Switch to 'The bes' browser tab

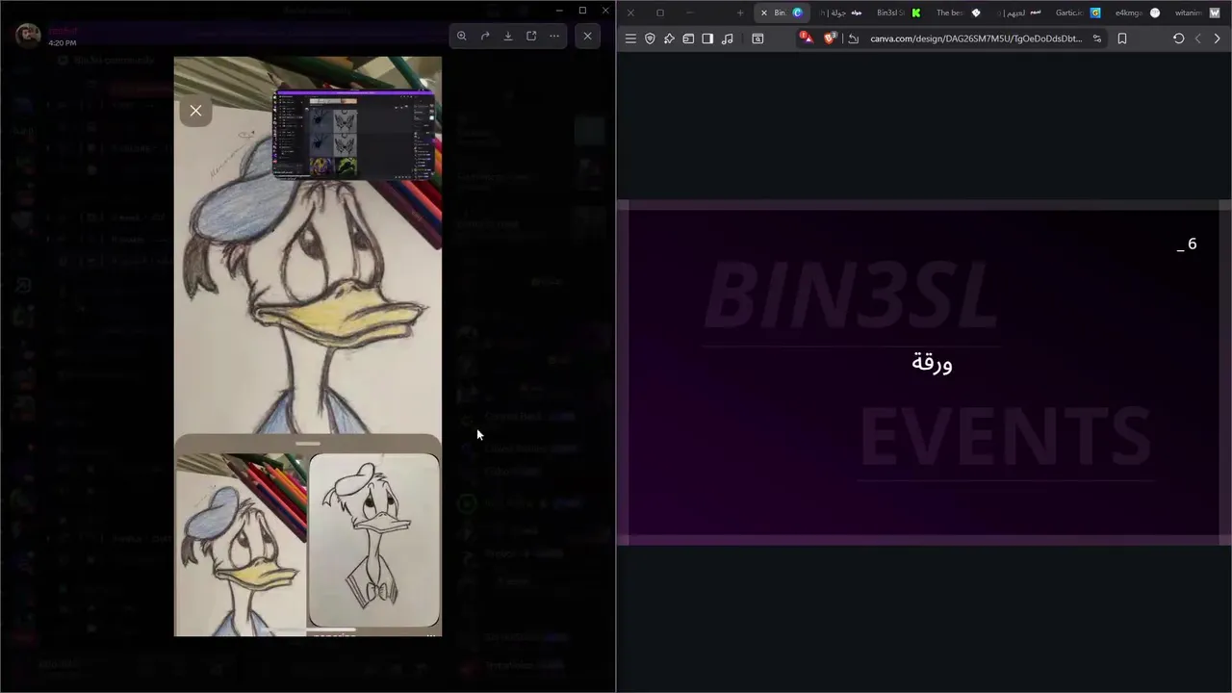click(x=958, y=13)
